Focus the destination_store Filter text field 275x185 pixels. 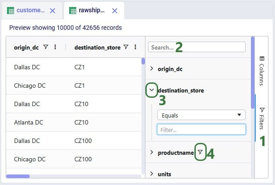(201, 130)
